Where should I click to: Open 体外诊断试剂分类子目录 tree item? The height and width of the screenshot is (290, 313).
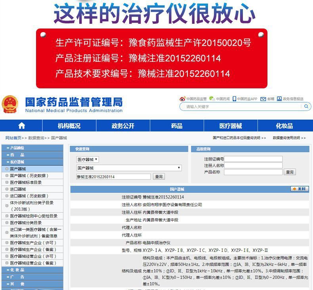(x=32, y=206)
